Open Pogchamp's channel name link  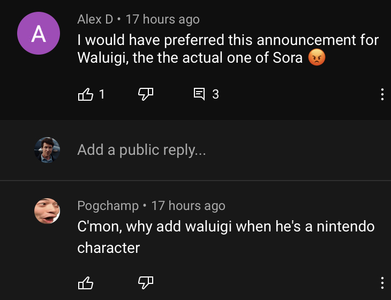(x=108, y=206)
